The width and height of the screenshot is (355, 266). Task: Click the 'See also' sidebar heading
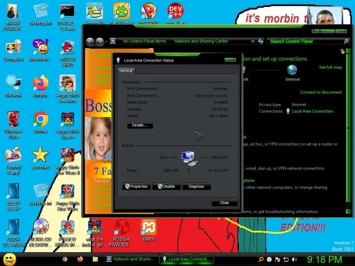point(102,181)
